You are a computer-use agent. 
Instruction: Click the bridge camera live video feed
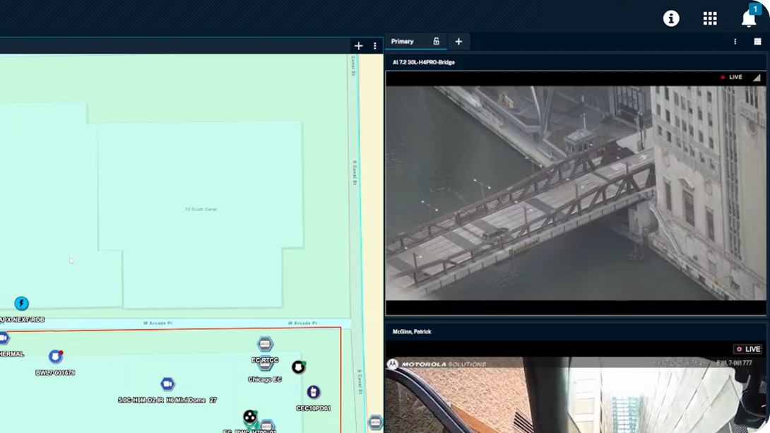pyautogui.click(x=576, y=194)
